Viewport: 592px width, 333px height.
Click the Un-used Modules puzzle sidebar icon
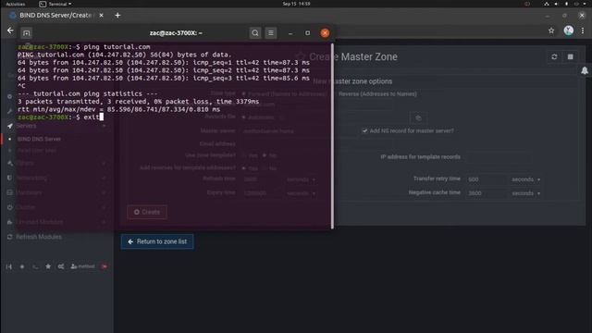[10, 222]
